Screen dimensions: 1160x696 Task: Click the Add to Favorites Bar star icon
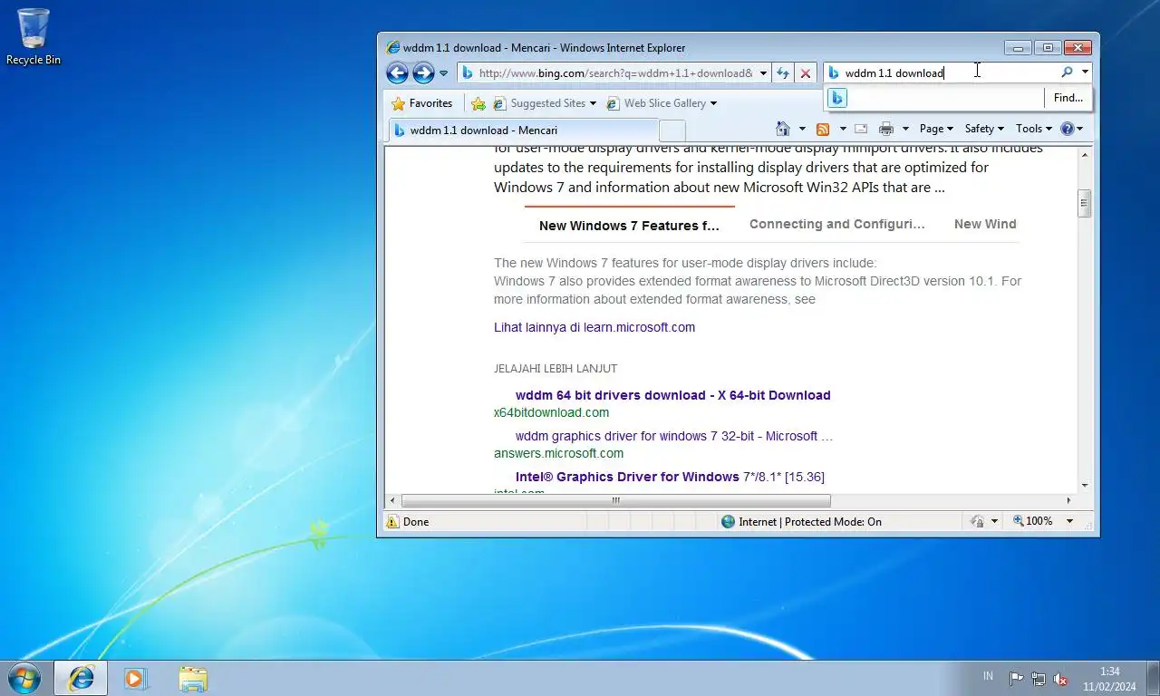click(478, 103)
